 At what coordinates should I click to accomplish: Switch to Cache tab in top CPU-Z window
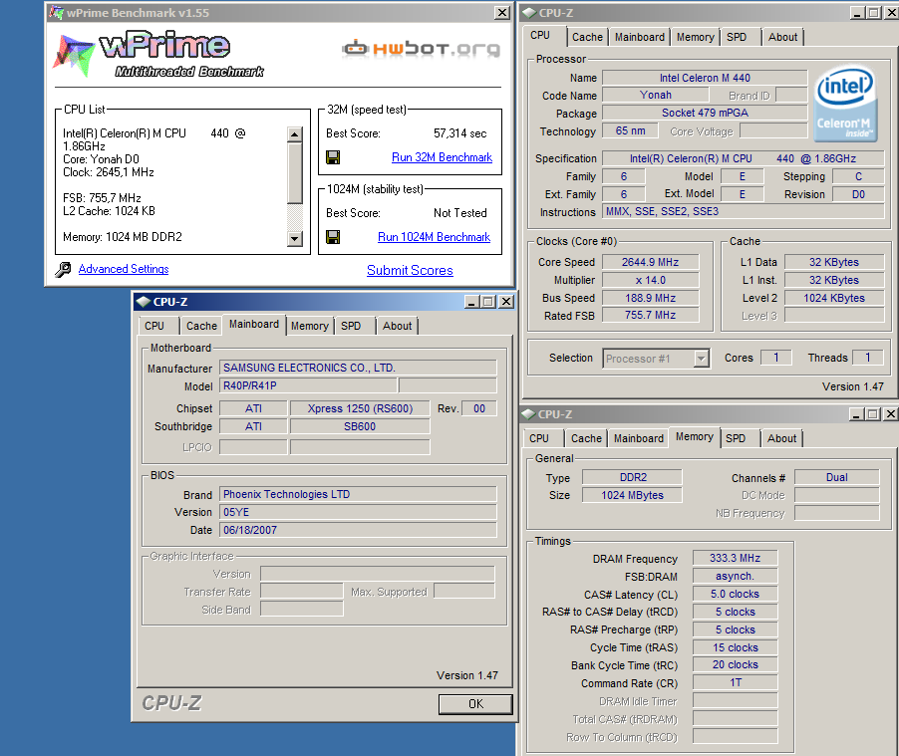coord(587,37)
